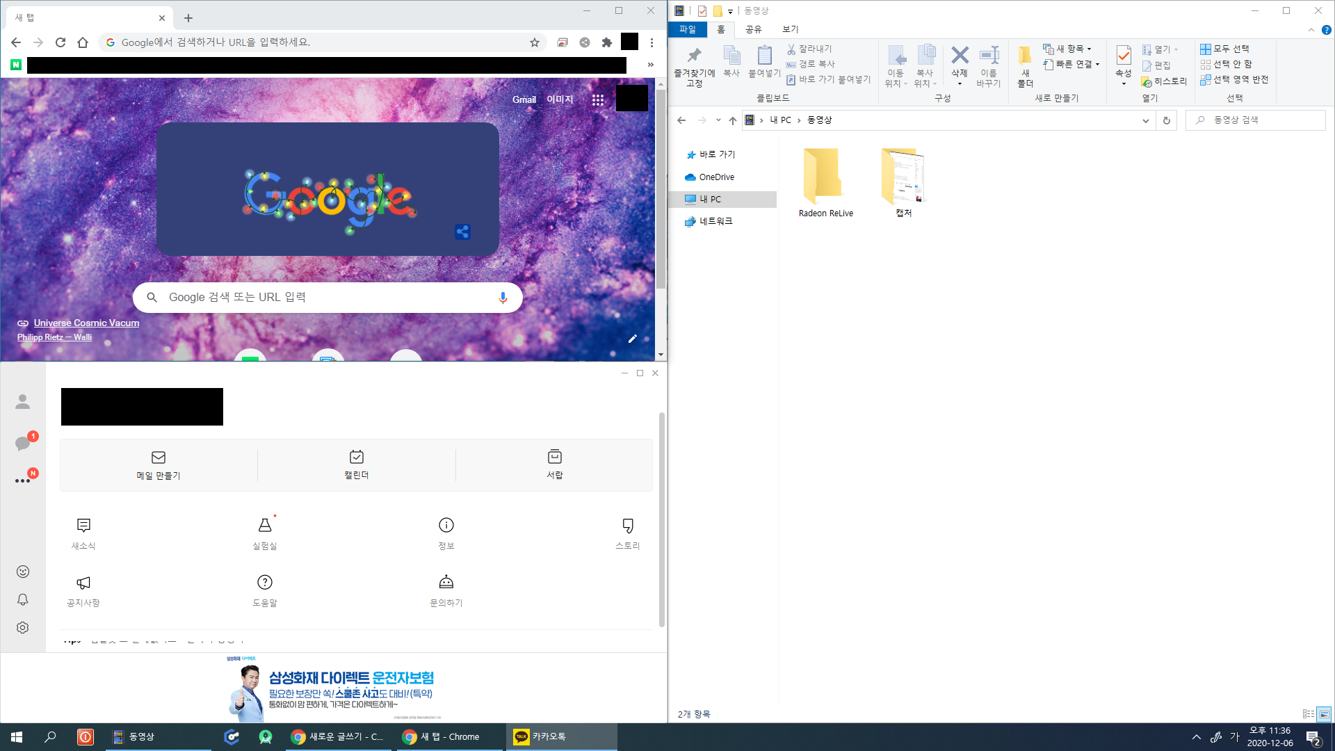This screenshot has height=751, width=1335.
Task: Click the KakaoTalk chats icon with badge
Action: click(x=22, y=443)
